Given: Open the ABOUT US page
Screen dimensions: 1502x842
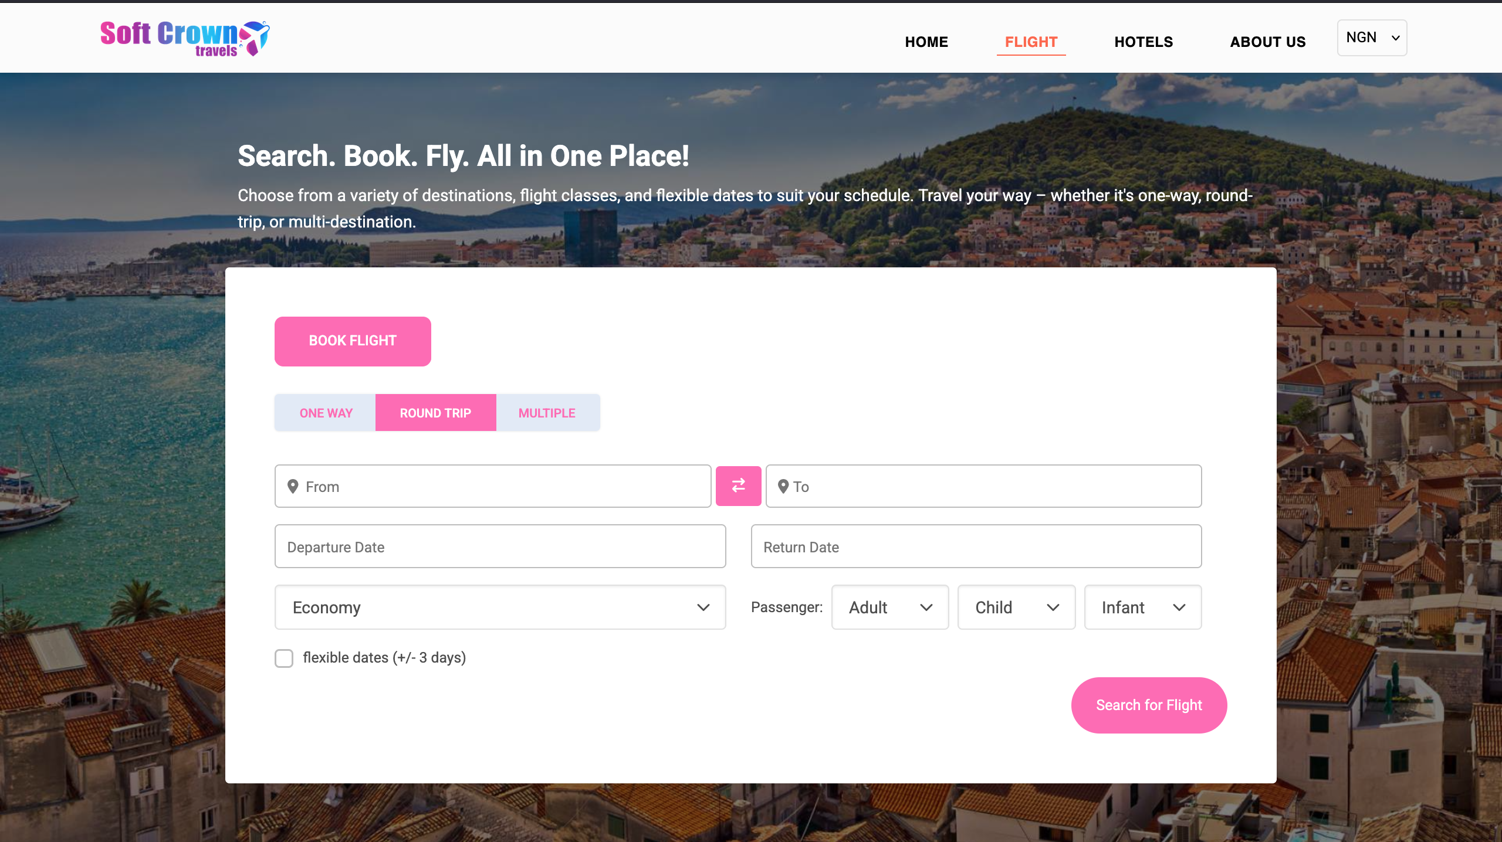Looking at the screenshot, I should [1267, 42].
